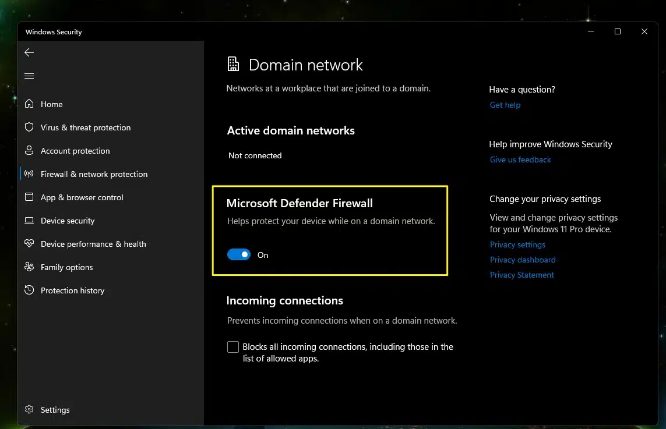Maximize the Windows Security window
Screen dimensions: 666x429
pyautogui.click(x=617, y=31)
